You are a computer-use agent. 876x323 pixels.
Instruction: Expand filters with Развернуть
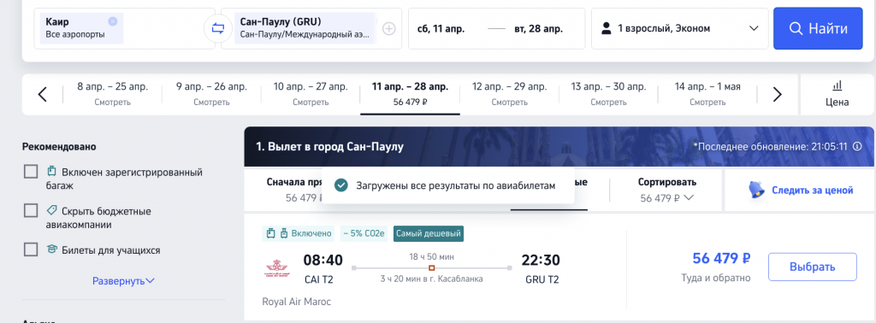[123, 280]
